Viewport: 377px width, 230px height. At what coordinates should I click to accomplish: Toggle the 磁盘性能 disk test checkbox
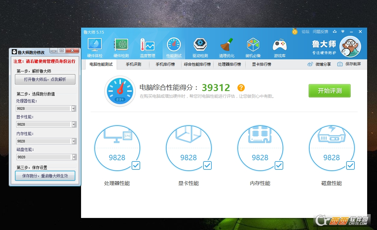pos(350,165)
